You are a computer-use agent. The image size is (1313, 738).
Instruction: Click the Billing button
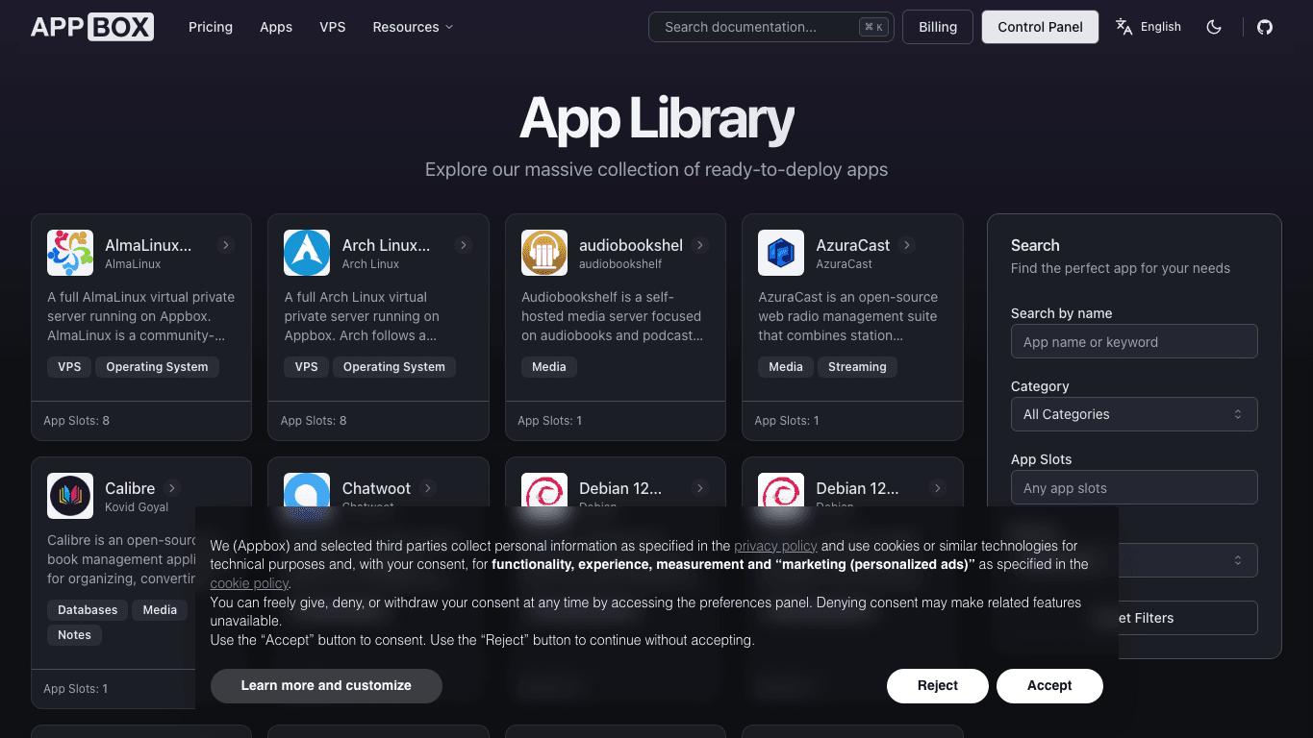[938, 27]
